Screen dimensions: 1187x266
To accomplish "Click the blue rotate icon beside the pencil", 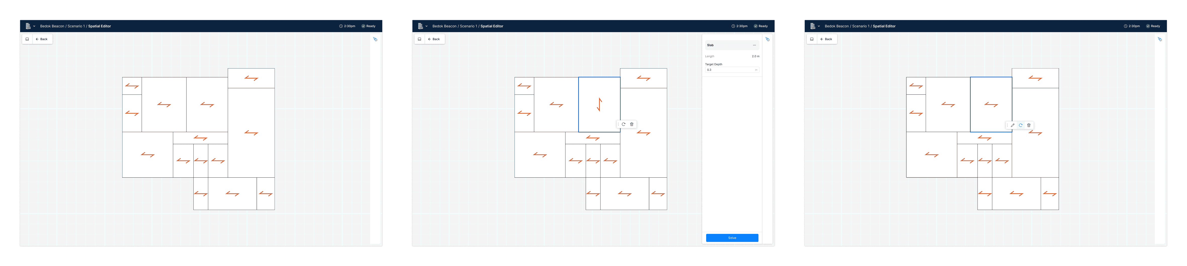I will click(x=1021, y=125).
